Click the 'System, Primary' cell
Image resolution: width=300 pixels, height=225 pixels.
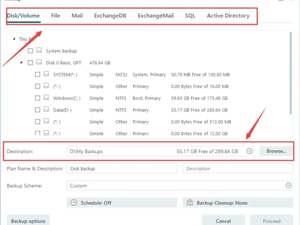(x=149, y=75)
